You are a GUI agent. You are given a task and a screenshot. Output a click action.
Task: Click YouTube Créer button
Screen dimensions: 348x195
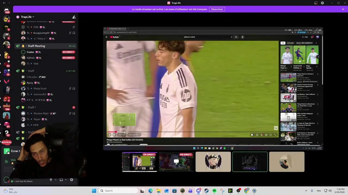click(x=305, y=37)
